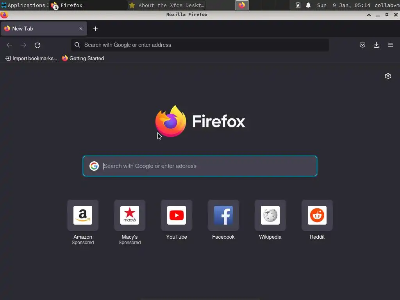The image size is (400, 300).
Task: Open notifications bell in system tray
Action: click(308, 5)
